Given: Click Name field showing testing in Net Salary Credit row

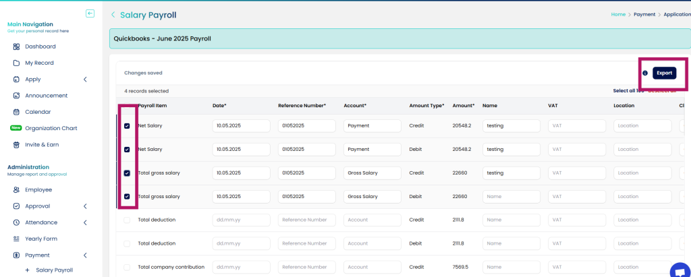Looking at the screenshot, I should click(512, 126).
